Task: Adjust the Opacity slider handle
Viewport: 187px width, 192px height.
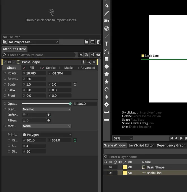Action: (70, 104)
